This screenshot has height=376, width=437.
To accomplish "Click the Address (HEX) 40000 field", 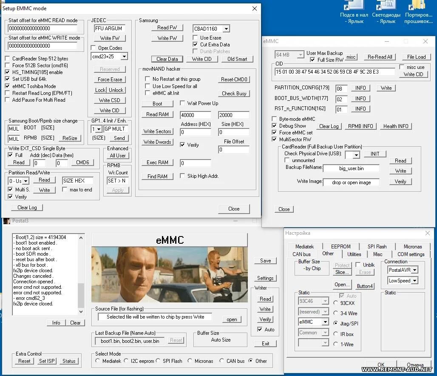I will point(196,115).
